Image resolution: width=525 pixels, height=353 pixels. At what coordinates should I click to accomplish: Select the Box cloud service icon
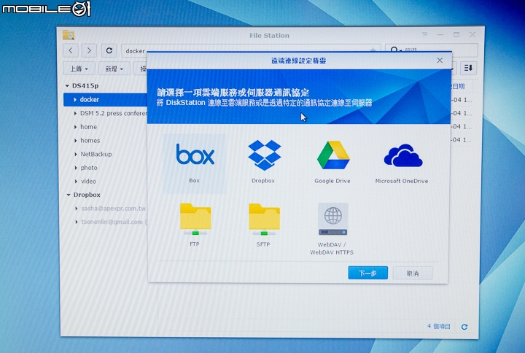point(195,155)
